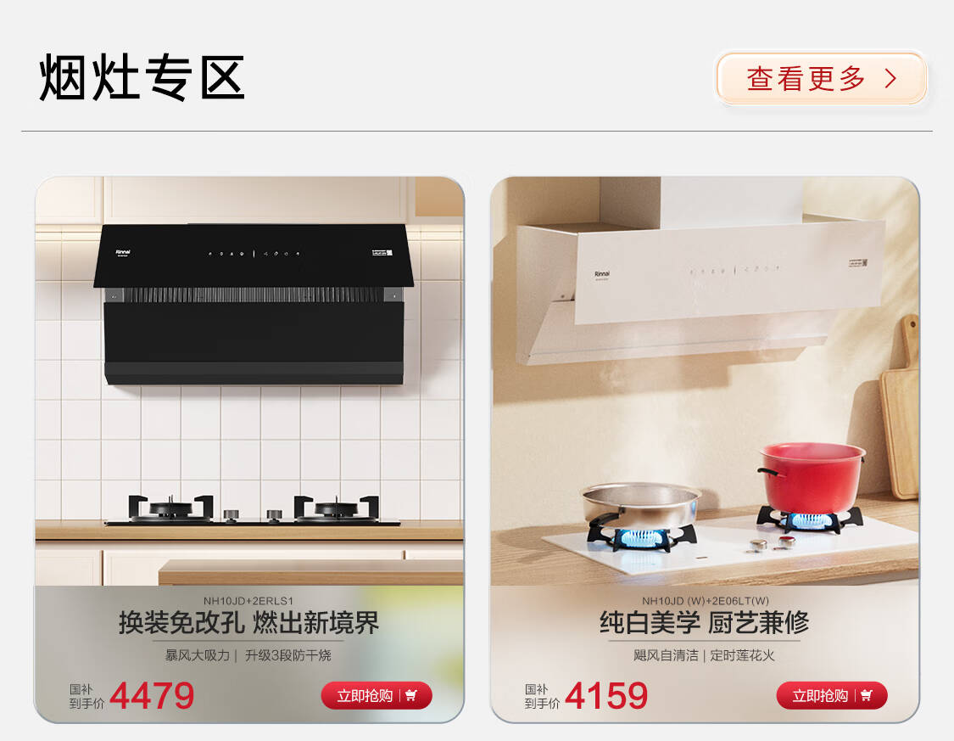
Task: Click the 4159 price text
Action: click(x=606, y=695)
